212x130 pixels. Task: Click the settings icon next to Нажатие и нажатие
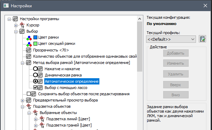click(40, 69)
